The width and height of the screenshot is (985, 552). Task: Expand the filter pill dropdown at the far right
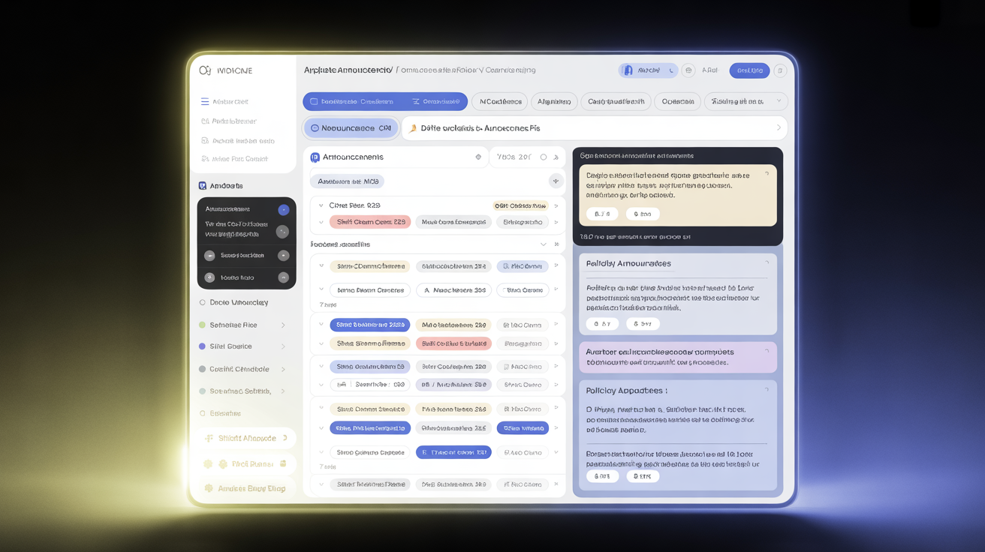(x=779, y=101)
